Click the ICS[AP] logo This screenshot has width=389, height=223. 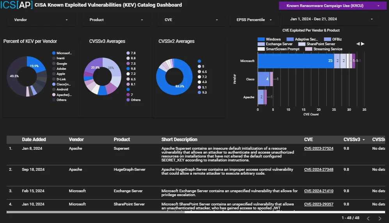pos(16,5)
